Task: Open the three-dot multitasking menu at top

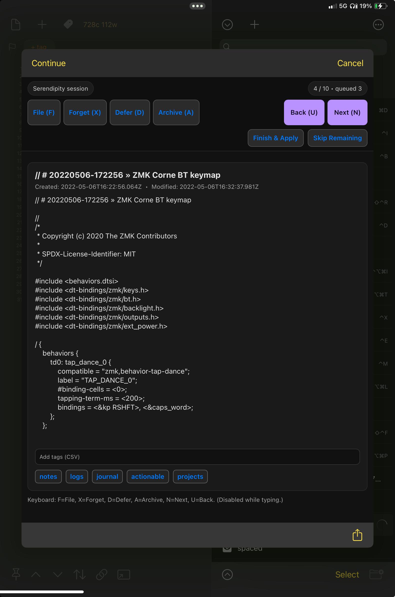Action: [x=197, y=6]
